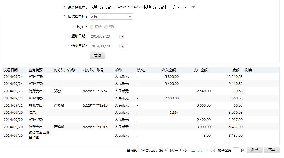Viewport: 284px width, 158px height.
Task: Select the income amount 9,400.00
Action: click(172, 84)
